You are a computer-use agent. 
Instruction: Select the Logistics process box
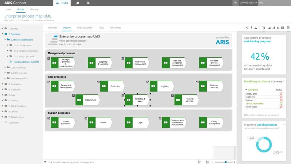tap(162, 86)
